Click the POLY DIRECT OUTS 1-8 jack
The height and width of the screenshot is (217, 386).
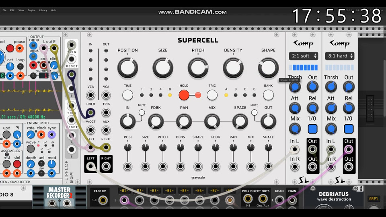point(248,199)
